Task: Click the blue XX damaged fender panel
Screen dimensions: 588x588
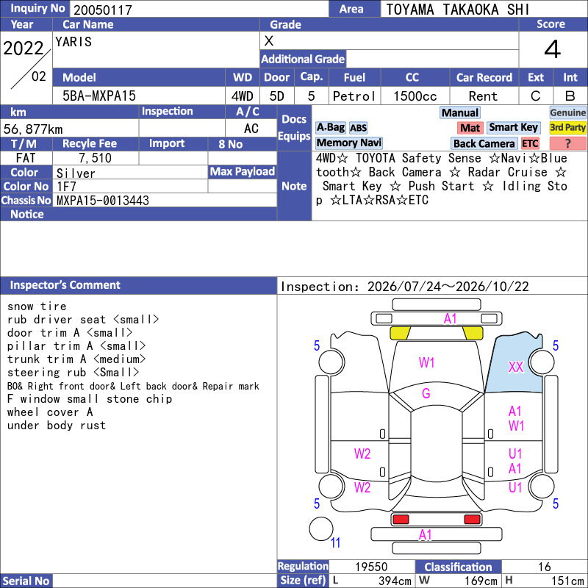Action: [x=514, y=365]
